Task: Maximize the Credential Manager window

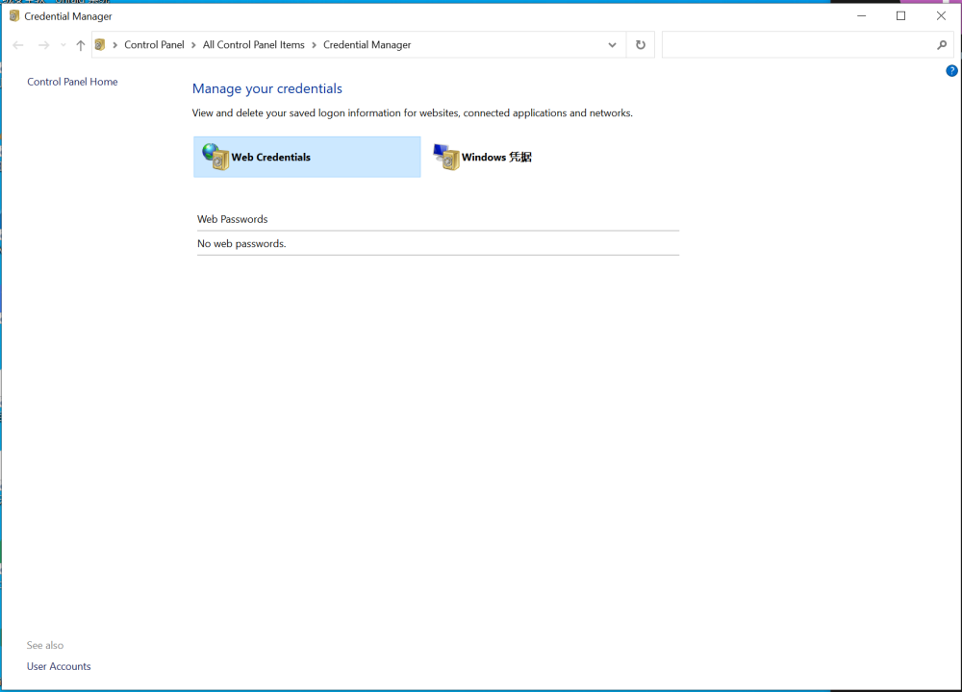Action: coord(900,16)
